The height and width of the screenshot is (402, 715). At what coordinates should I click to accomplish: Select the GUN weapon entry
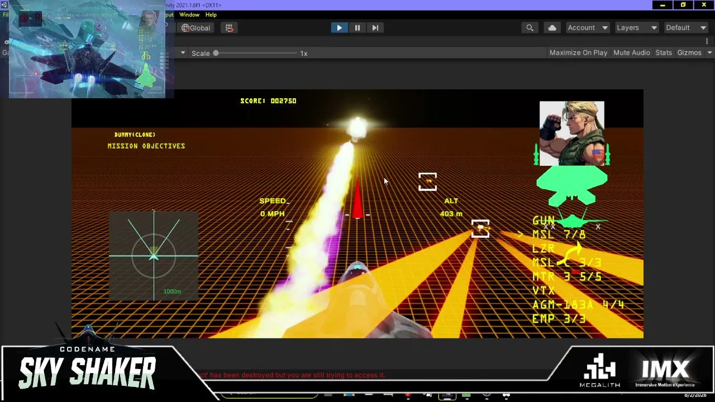pyautogui.click(x=544, y=221)
